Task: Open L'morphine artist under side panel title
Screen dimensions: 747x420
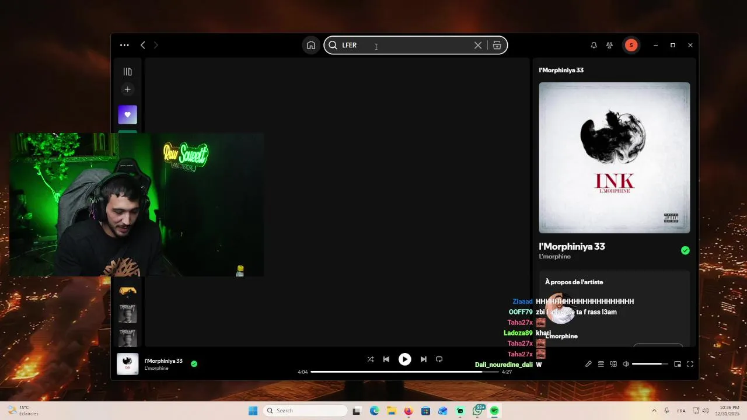Action: click(x=555, y=257)
